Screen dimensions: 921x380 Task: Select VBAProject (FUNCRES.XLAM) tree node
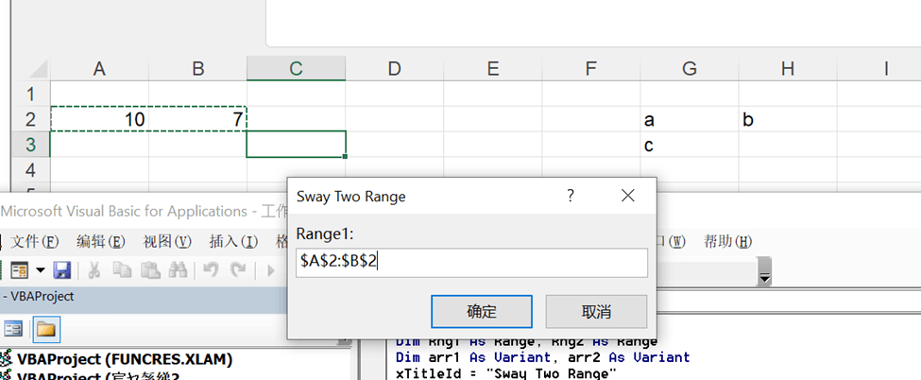coord(125,359)
